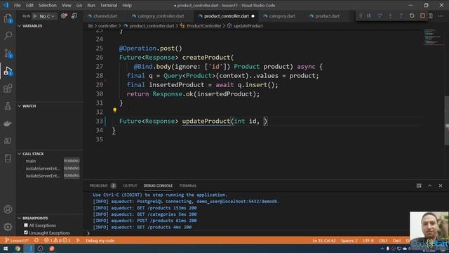The image size is (449, 253).
Task: Open the Explorer view in activity bar
Action: (x=8, y=18)
